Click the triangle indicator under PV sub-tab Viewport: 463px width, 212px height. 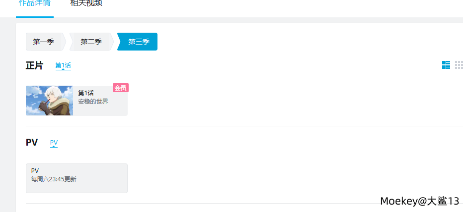(54, 147)
